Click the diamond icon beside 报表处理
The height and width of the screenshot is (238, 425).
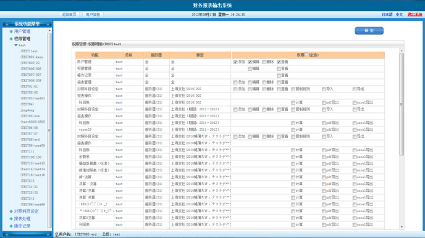[11, 218]
